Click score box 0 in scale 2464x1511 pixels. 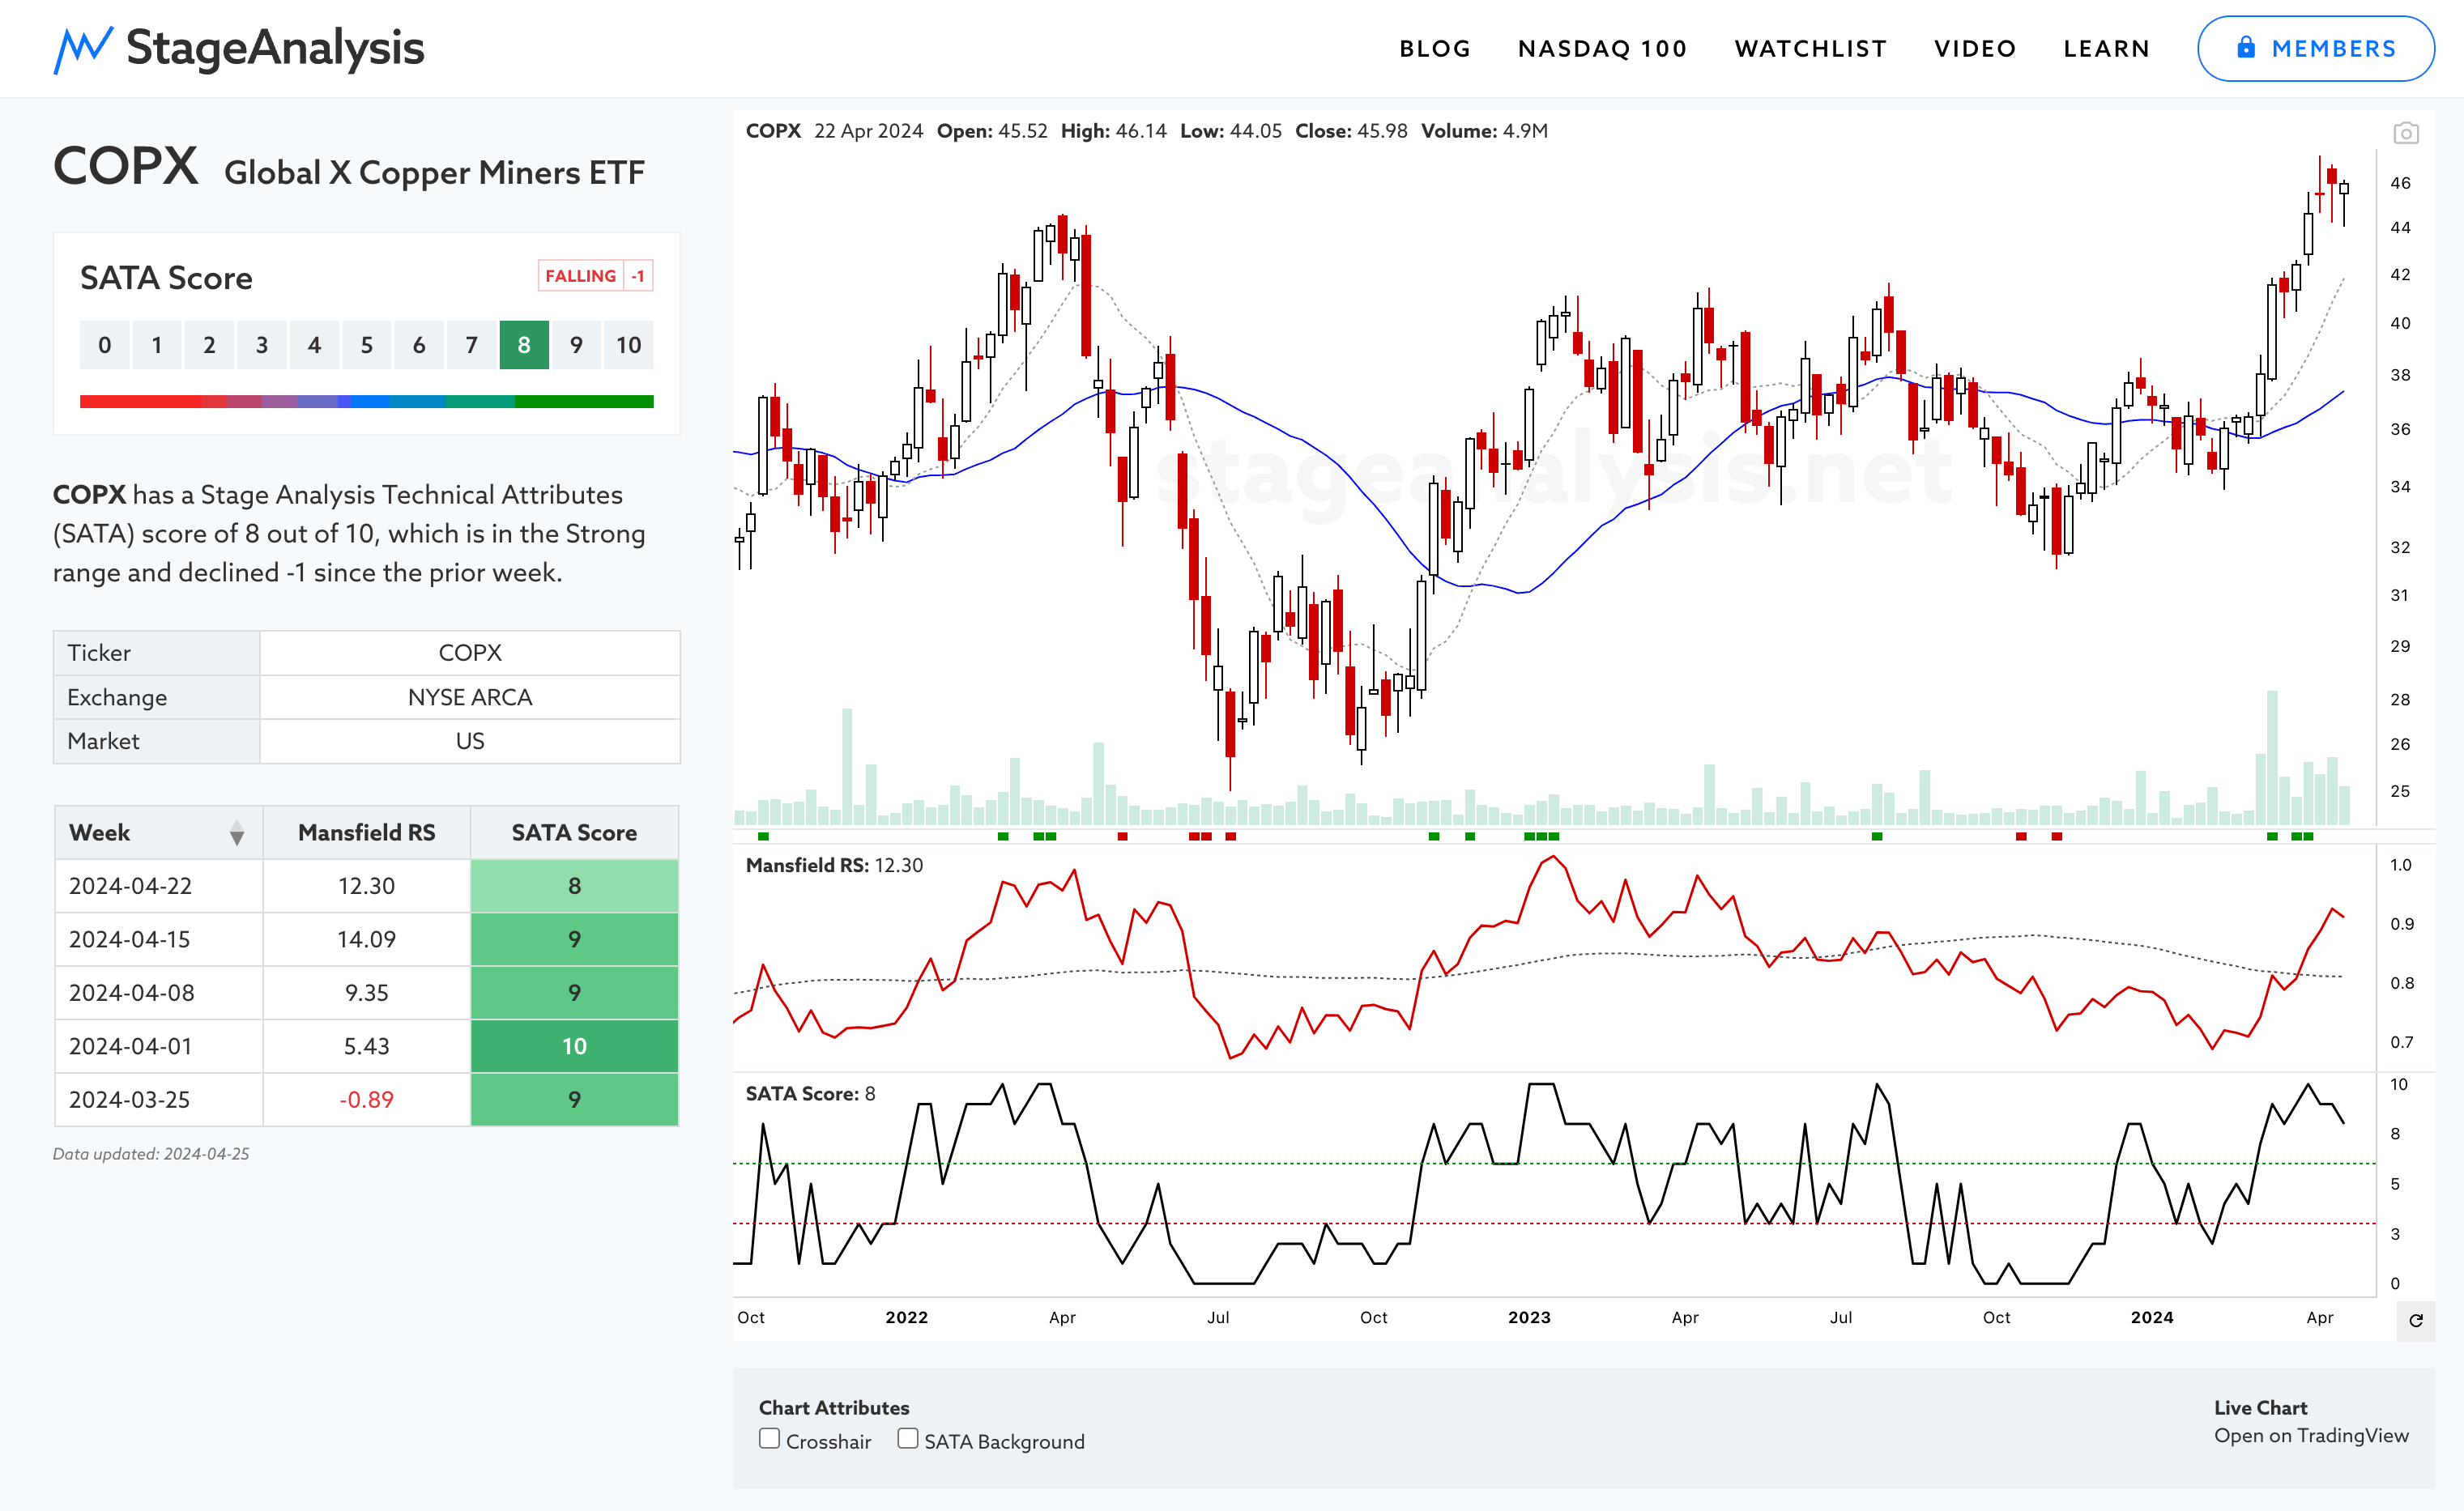pos(104,345)
